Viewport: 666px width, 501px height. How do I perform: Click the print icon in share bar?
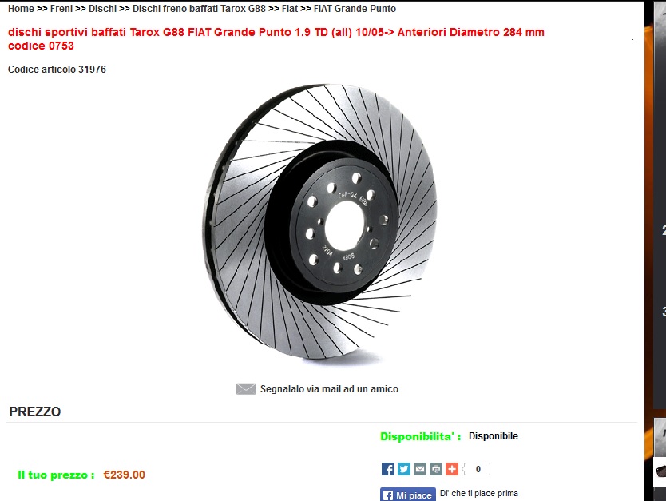click(x=436, y=469)
